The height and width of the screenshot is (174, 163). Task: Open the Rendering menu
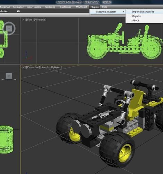click(50, 7)
